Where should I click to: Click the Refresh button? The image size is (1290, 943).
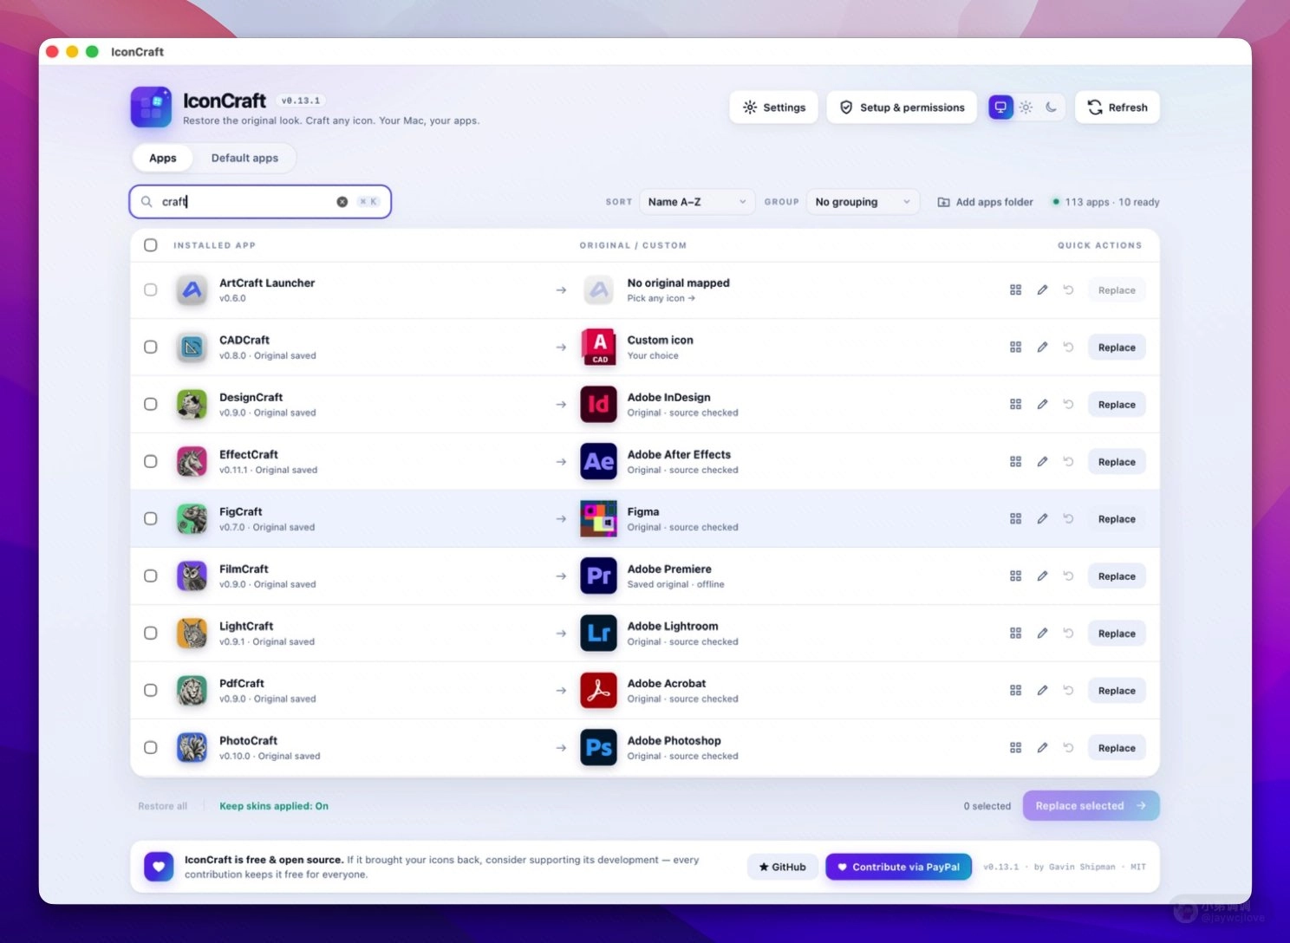[x=1117, y=107]
